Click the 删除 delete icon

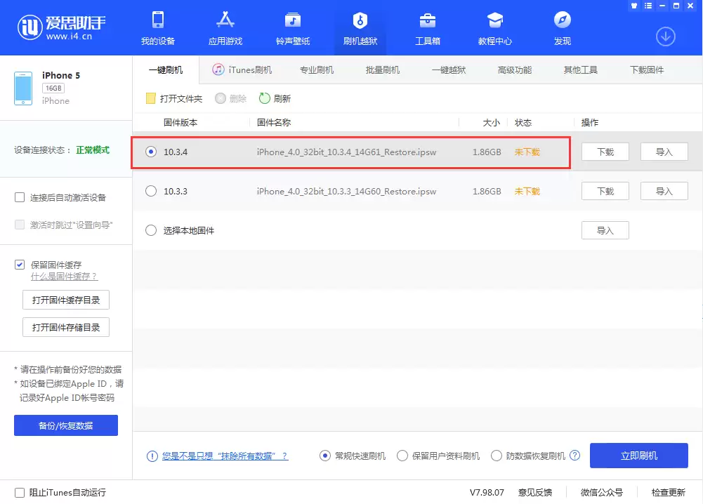tap(220, 98)
